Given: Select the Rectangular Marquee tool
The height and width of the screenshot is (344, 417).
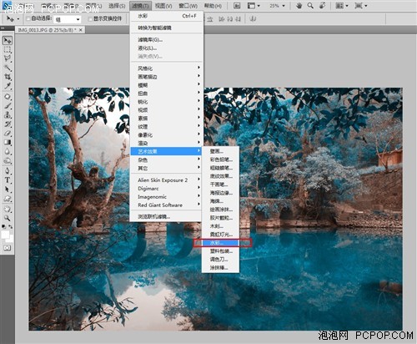Looking at the screenshot, I should 8,50.
